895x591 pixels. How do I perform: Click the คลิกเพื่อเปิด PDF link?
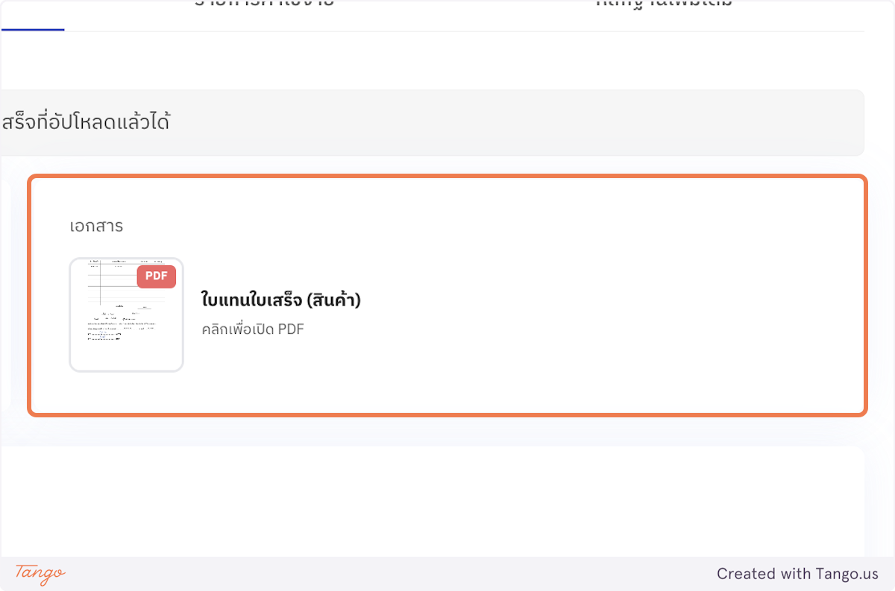pos(252,329)
